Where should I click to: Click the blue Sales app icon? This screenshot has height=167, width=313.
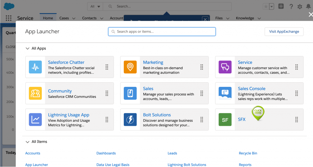[130, 93]
